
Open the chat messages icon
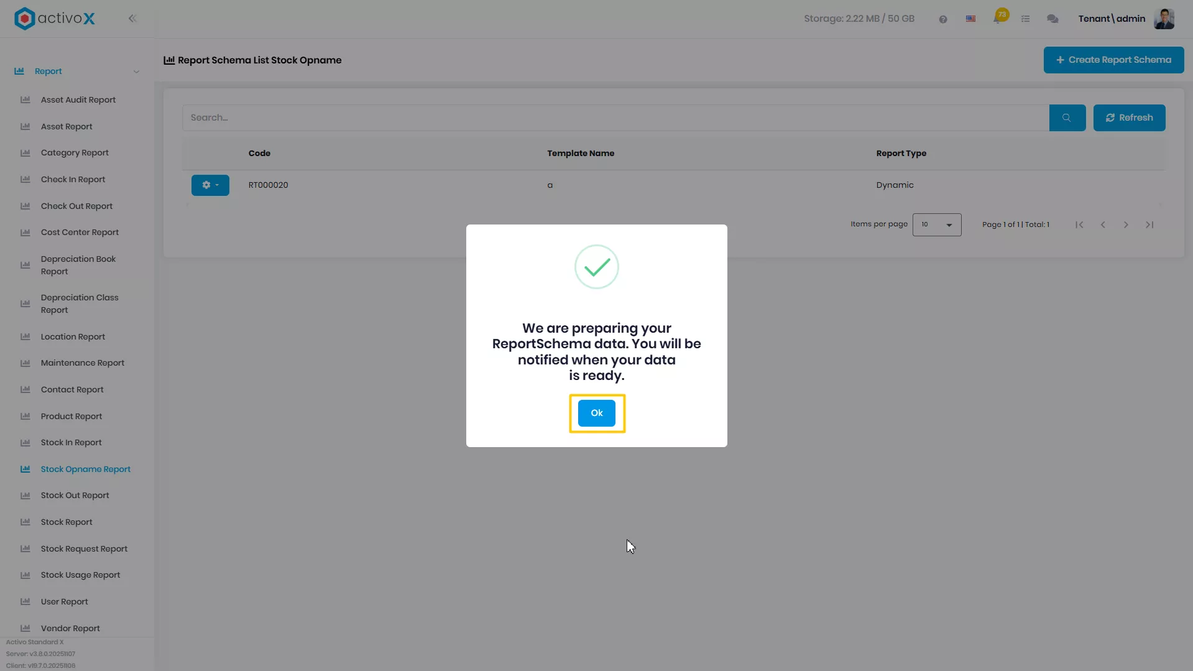coord(1053,19)
